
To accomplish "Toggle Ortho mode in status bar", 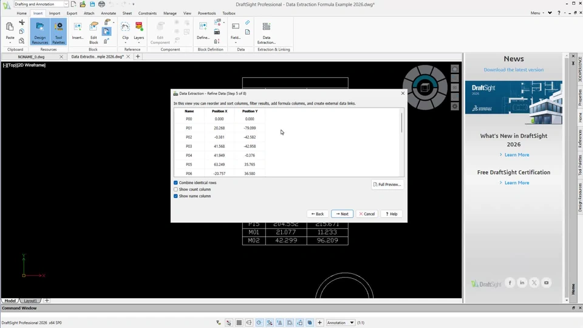I will click(x=249, y=323).
